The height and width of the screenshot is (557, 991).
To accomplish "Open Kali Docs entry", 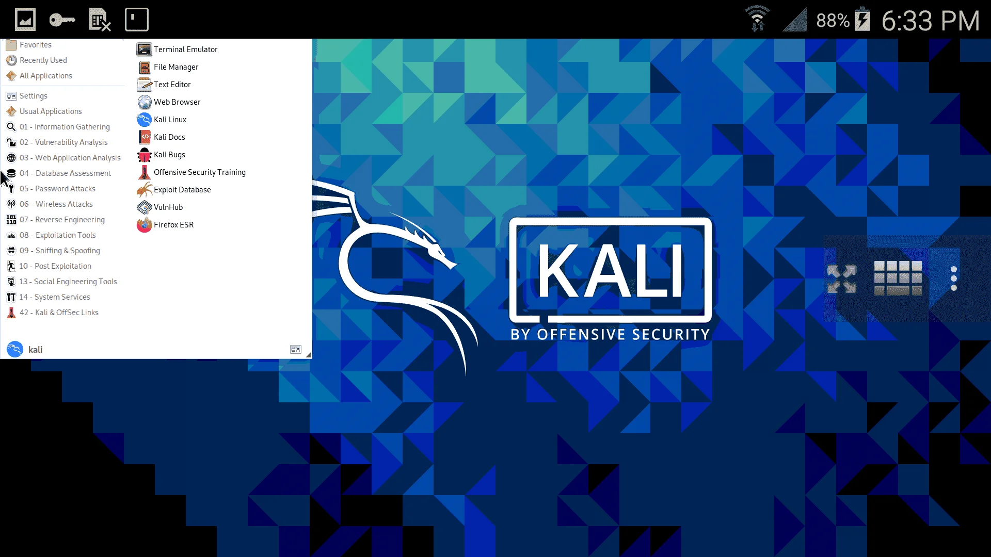I will 161,137.
